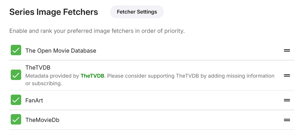Click the FanArt fetcher name
Image resolution: width=300 pixels, height=136 pixels.
point(34,100)
